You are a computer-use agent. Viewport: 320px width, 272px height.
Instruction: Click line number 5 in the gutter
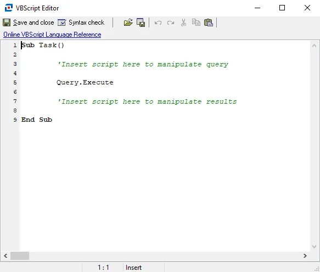[15, 83]
